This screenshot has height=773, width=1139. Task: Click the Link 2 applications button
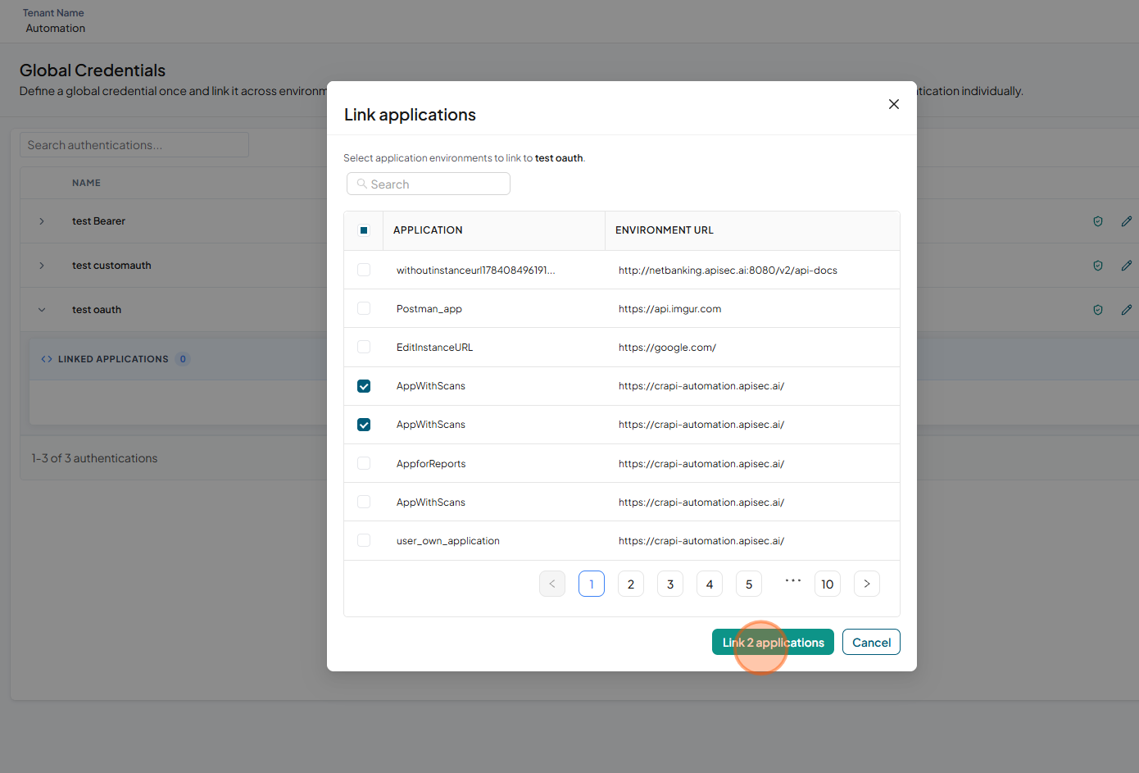coord(773,642)
